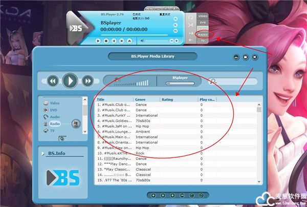Screen dimensions: 307x207
Task: Click category list scroll-down arrow
Action: pyautogui.click(x=85, y=132)
